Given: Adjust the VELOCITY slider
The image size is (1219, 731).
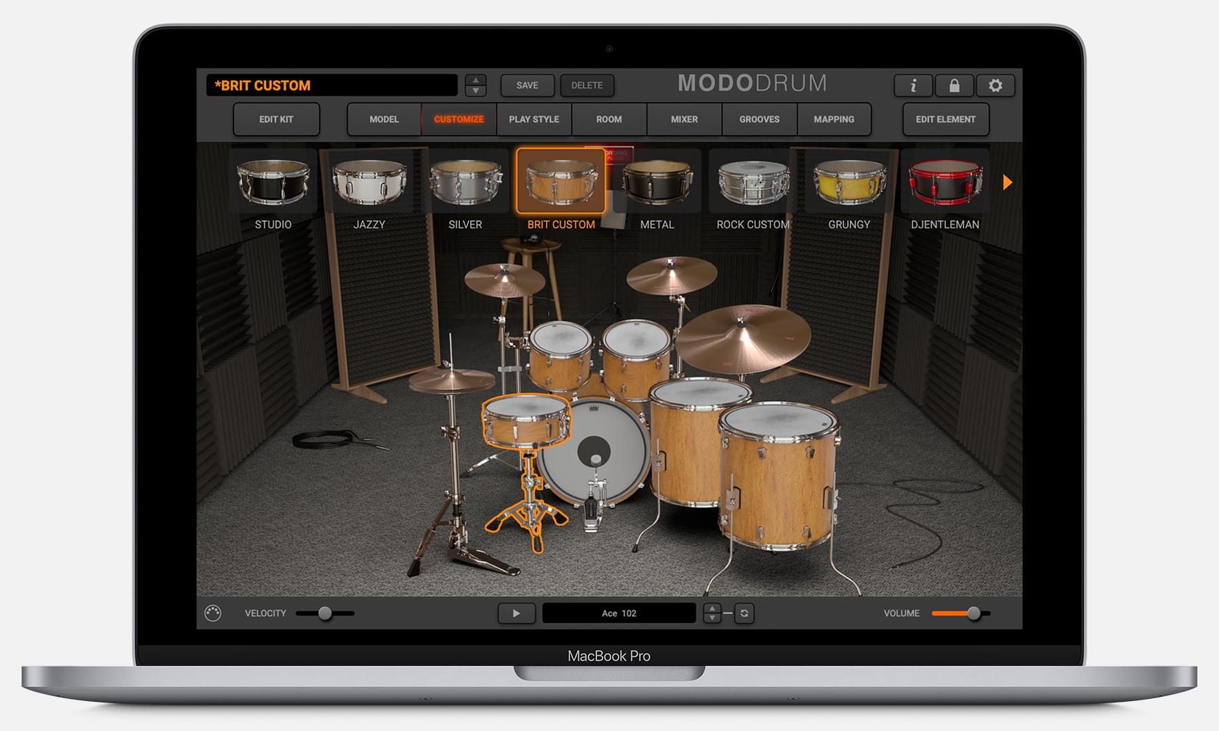Looking at the screenshot, I should [325, 613].
